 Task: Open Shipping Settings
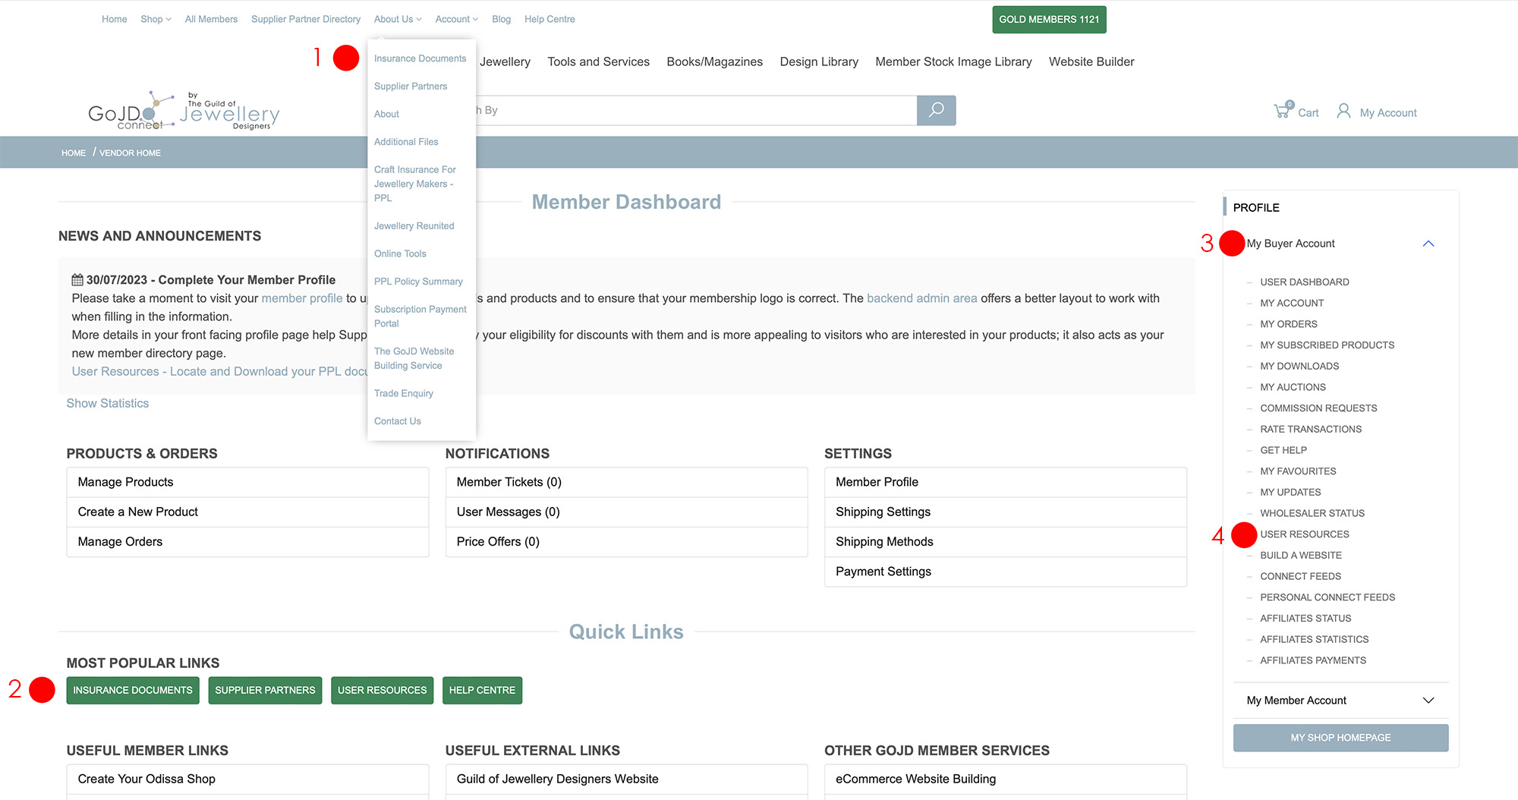coord(1006,512)
